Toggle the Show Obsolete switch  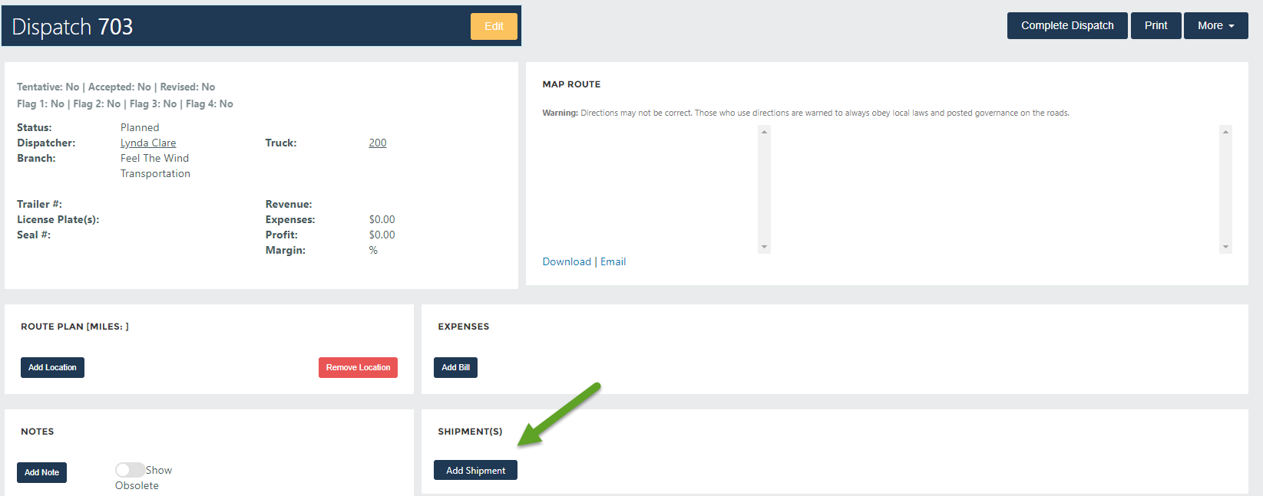click(129, 470)
